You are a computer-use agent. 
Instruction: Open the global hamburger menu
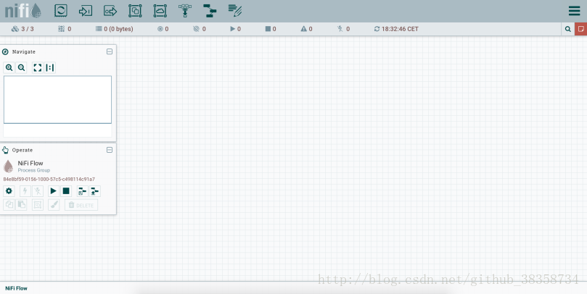[x=574, y=10]
